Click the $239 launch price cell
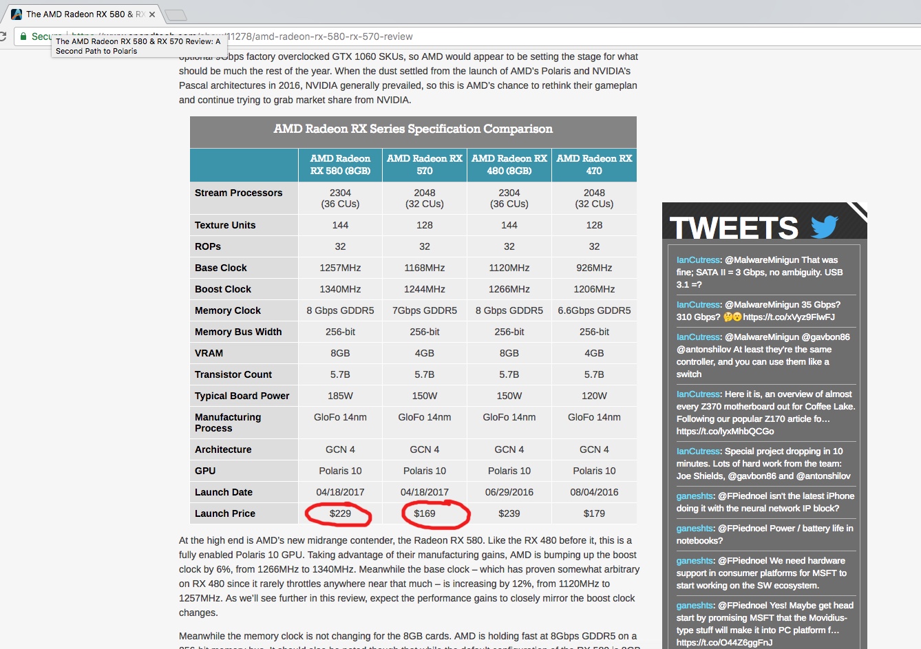The width and height of the screenshot is (921, 649). (509, 513)
